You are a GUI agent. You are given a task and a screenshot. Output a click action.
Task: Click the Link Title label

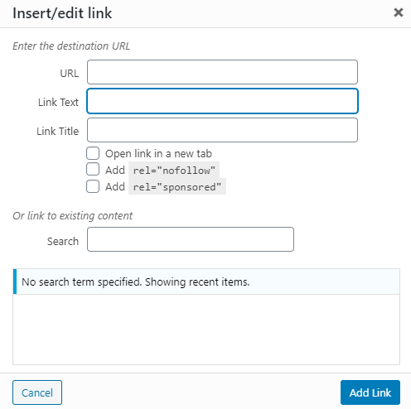click(x=58, y=132)
